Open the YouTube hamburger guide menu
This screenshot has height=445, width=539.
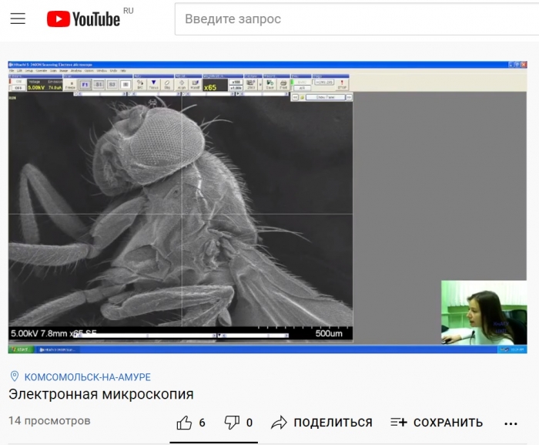(x=18, y=19)
